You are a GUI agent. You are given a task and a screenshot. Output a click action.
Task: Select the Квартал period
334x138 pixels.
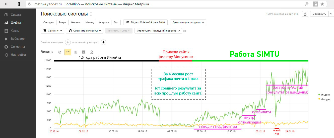tap(104, 22)
